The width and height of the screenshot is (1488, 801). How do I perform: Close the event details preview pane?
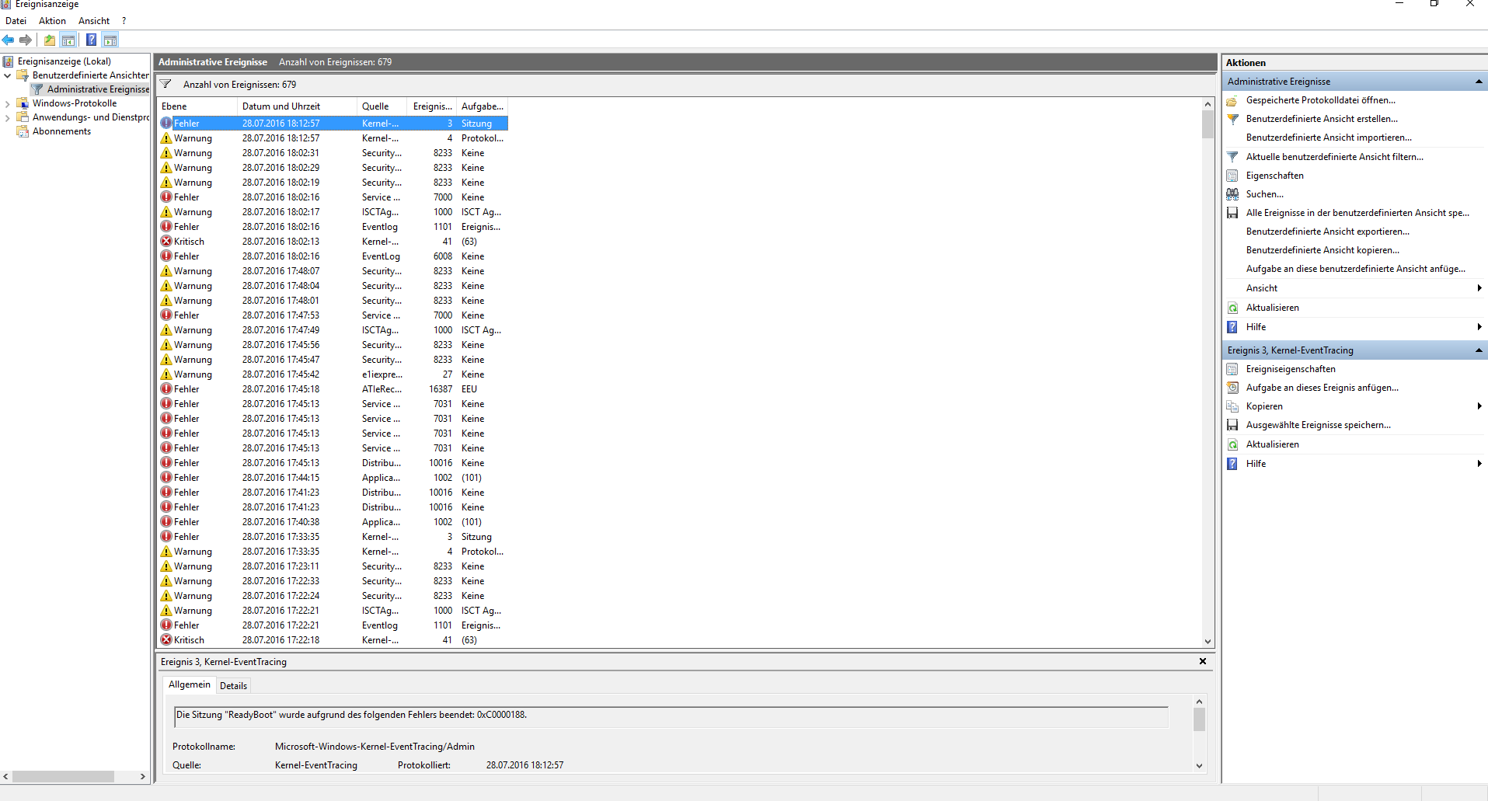point(1203,661)
